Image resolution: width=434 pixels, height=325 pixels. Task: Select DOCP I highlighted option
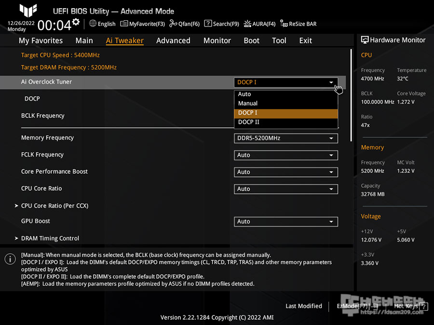(x=286, y=113)
